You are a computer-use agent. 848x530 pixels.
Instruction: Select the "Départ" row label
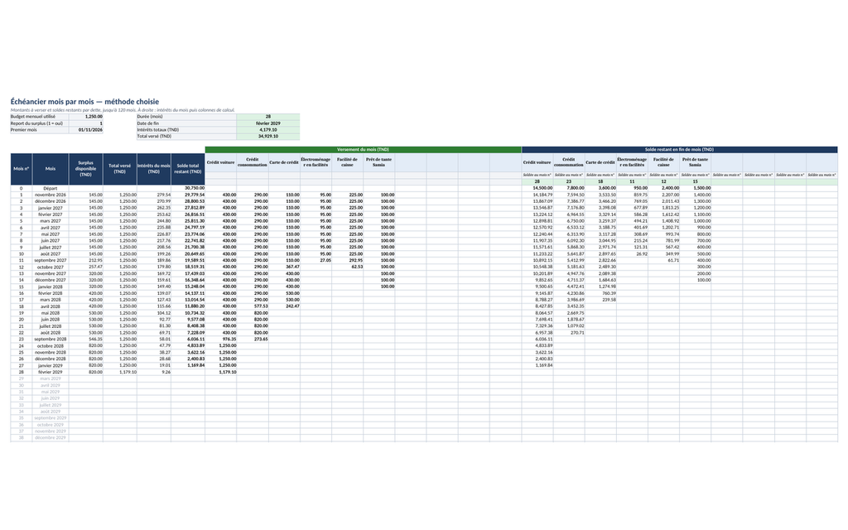[x=51, y=188]
